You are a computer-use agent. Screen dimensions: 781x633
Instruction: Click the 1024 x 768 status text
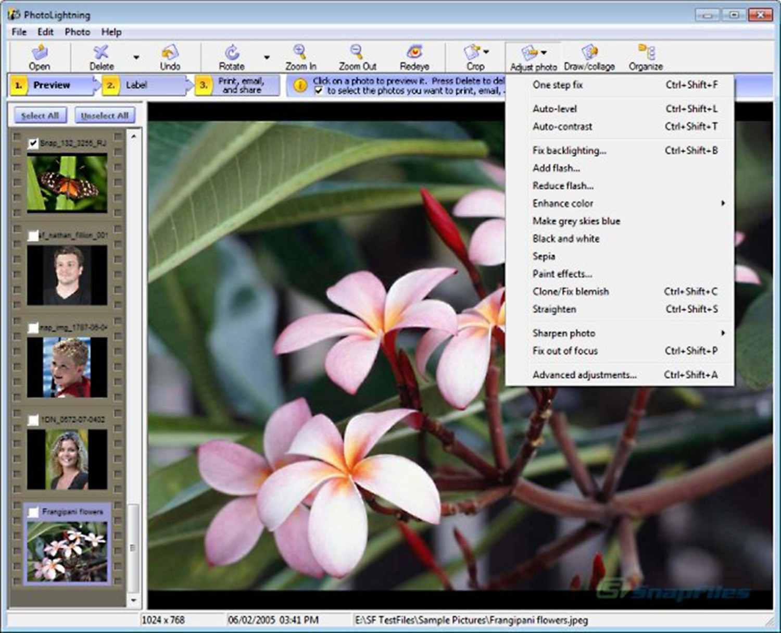point(163,620)
